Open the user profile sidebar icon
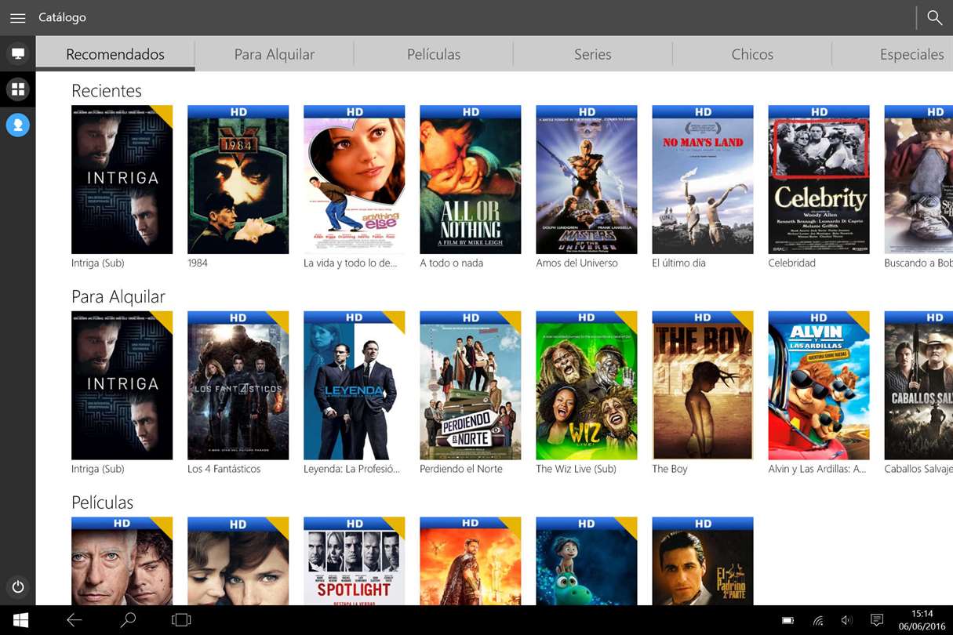 click(x=17, y=125)
